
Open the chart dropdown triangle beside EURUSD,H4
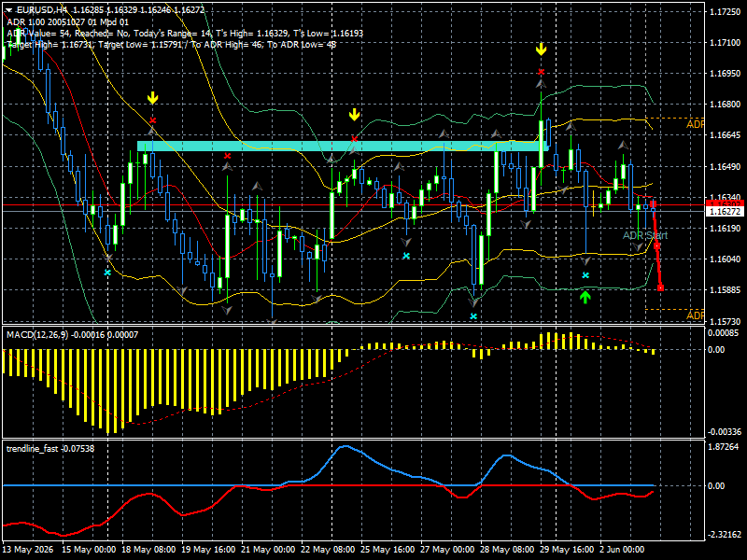point(9,9)
